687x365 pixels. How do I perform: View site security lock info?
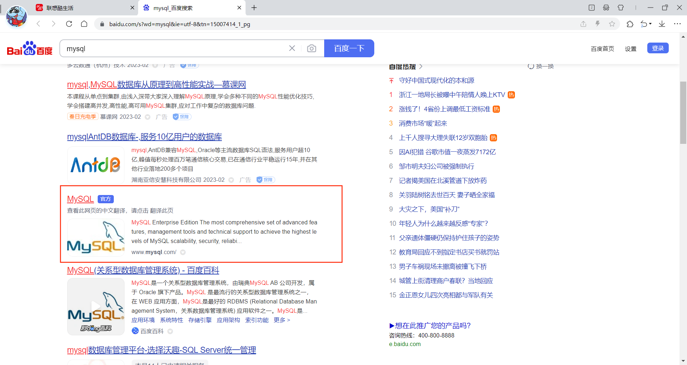102,24
